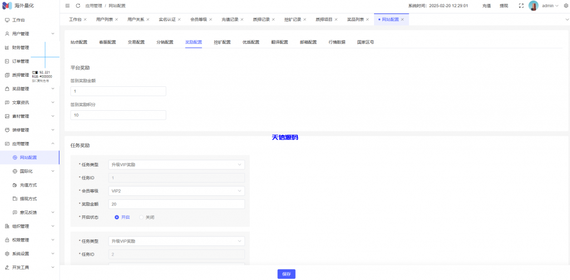Open 任务类型 dropdown for task ID 1

(176, 165)
